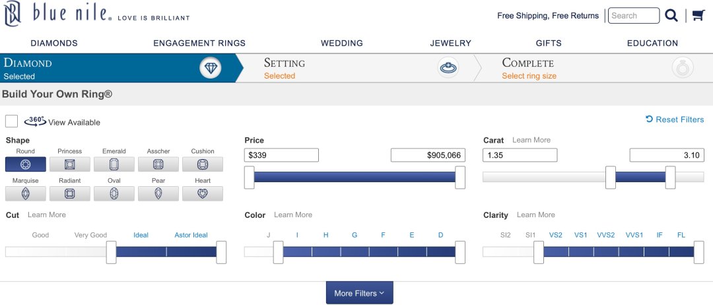The height and width of the screenshot is (305, 713).
Task: Select the Princess diamond shape
Action: coord(69,164)
